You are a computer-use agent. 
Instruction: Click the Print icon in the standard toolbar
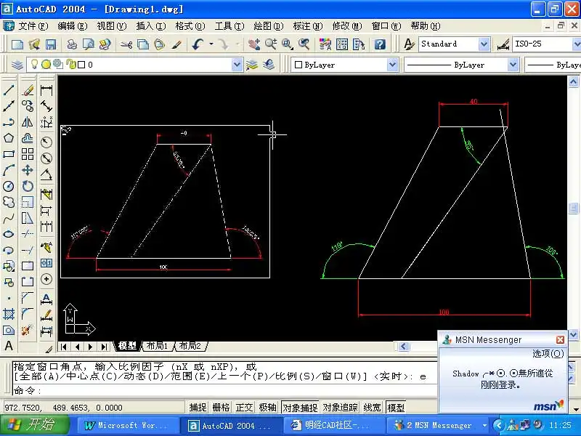(71, 44)
